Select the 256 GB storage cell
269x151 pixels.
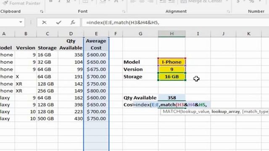(x=47, y=91)
